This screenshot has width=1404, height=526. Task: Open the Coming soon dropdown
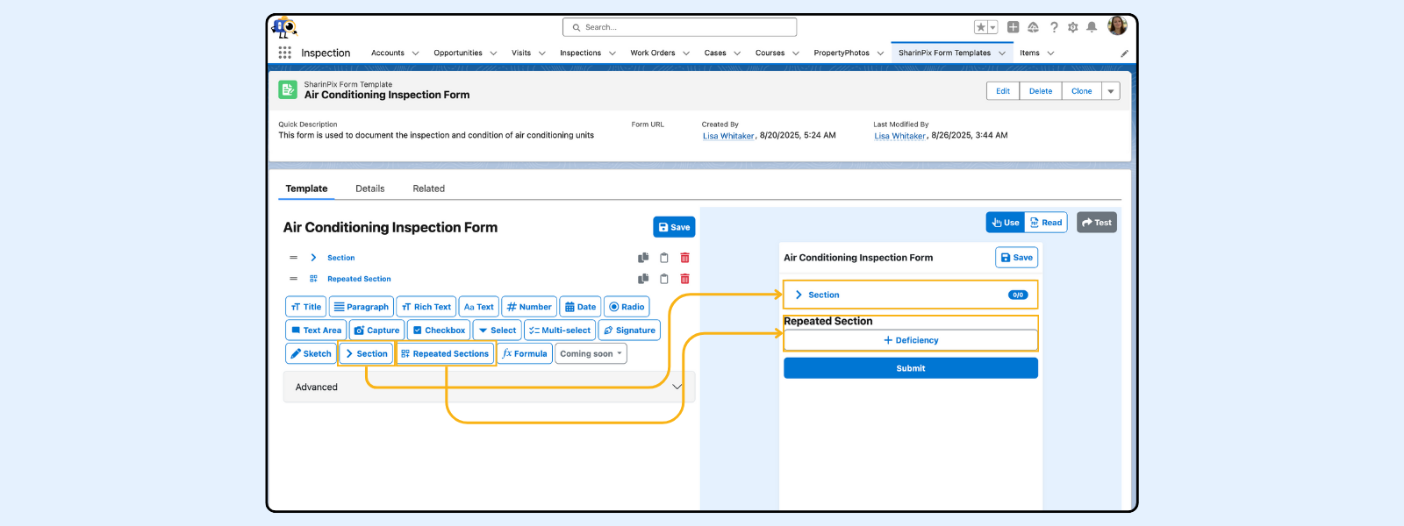[591, 354]
